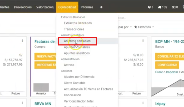Open the Izipay journal title

(x=160, y=104)
